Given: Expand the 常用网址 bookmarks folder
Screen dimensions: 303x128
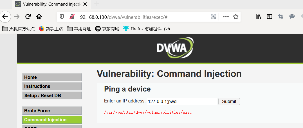Looking at the screenshot, I should 79,29.
